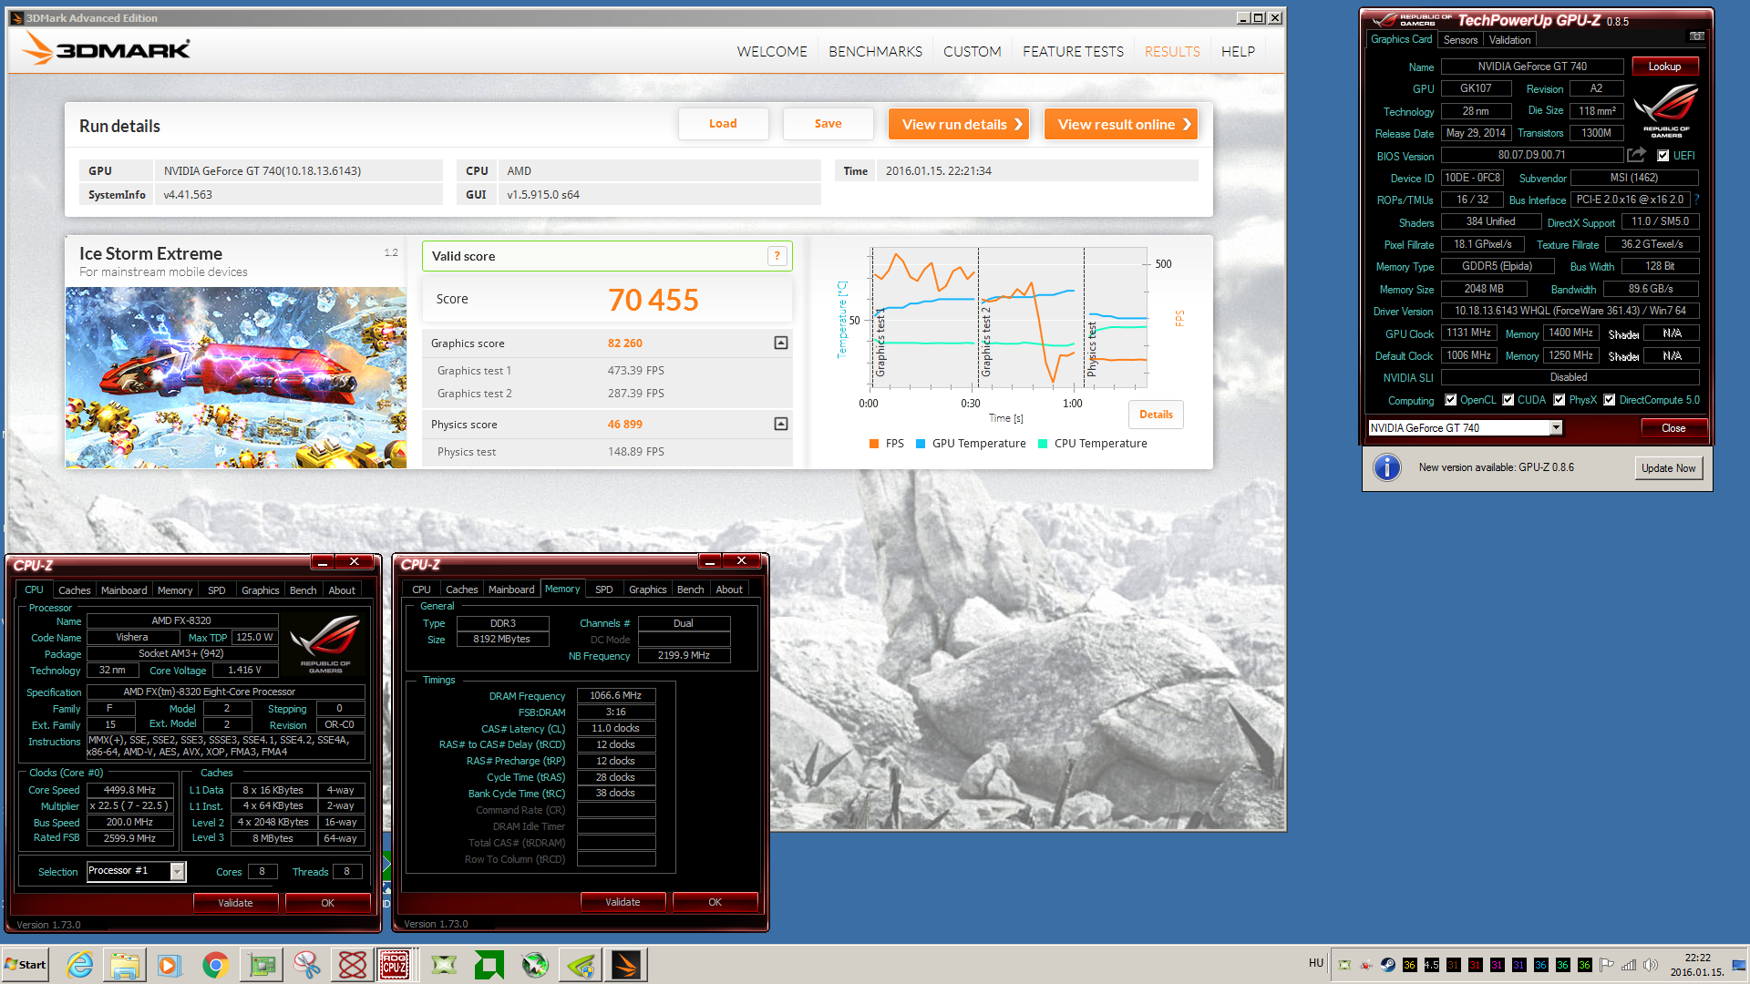This screenshot has width=1750, height=984.
Task: Click the HU language indicator in taskbar
Action: point(1316,963)
